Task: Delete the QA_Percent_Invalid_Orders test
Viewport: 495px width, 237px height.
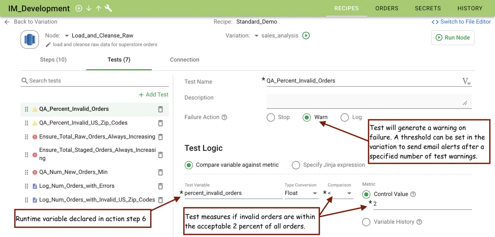Action: [160, 109]
